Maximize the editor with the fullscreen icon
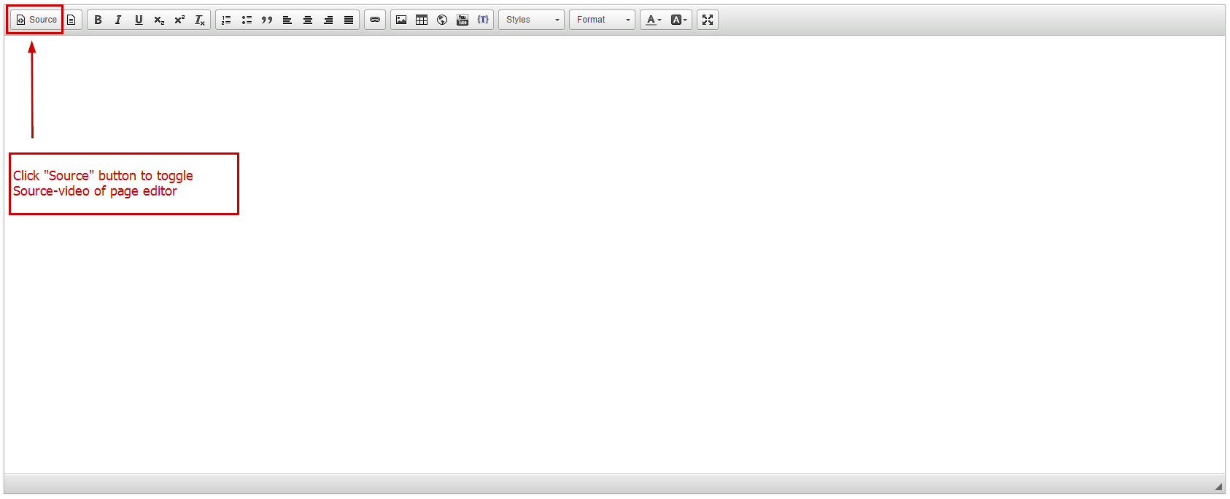 (x=708, y=20)
